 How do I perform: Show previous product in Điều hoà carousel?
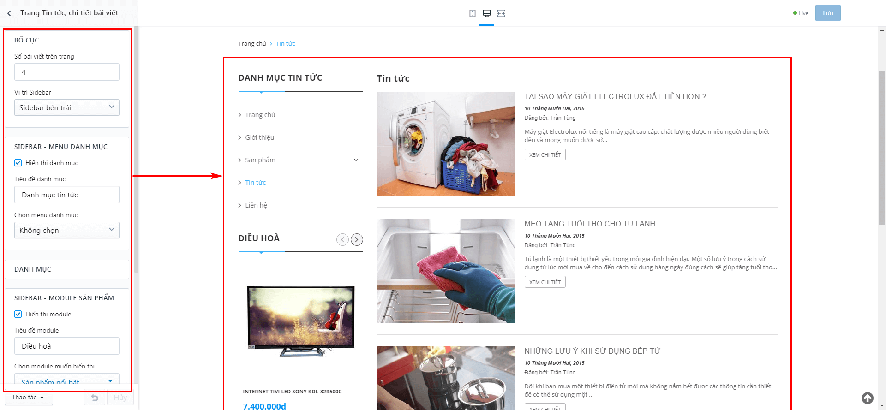tap(342, 239)
